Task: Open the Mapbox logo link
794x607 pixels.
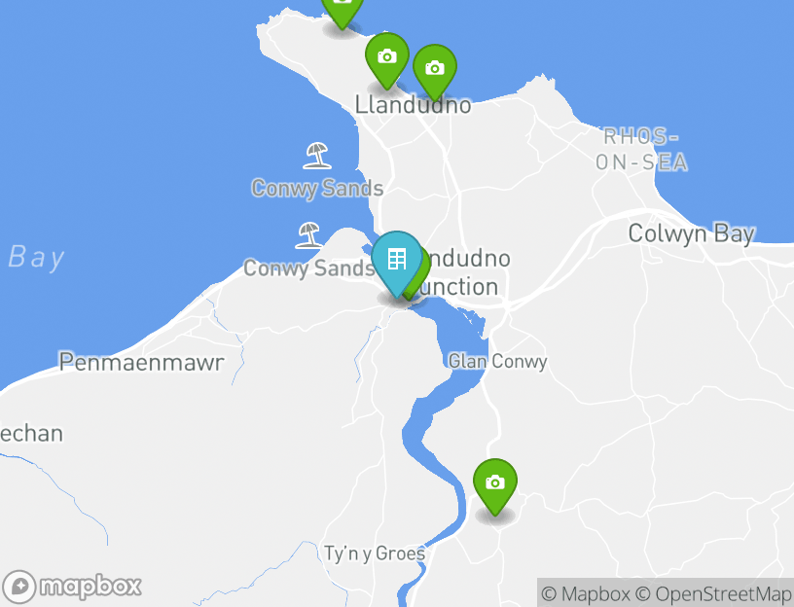Action: tap(72, 588)
